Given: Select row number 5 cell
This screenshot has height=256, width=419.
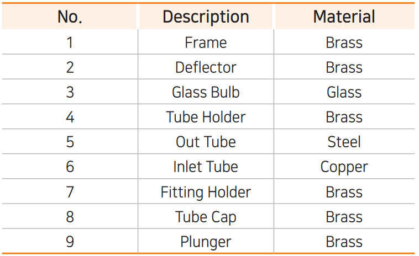Looking at the screenshot, I should [x=70, y=142].
